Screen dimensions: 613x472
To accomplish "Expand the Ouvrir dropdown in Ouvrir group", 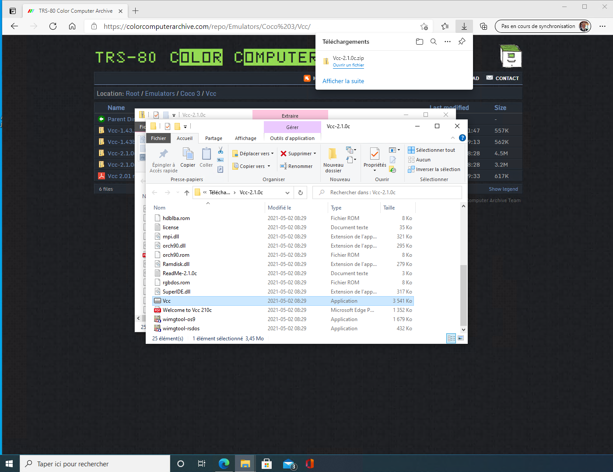I will click(x=395, y=150).
